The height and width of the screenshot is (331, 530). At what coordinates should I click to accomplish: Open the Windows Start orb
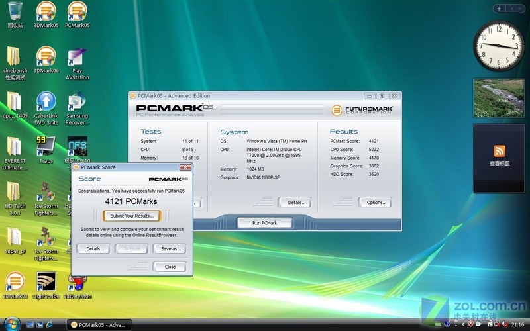pos(12,324)
